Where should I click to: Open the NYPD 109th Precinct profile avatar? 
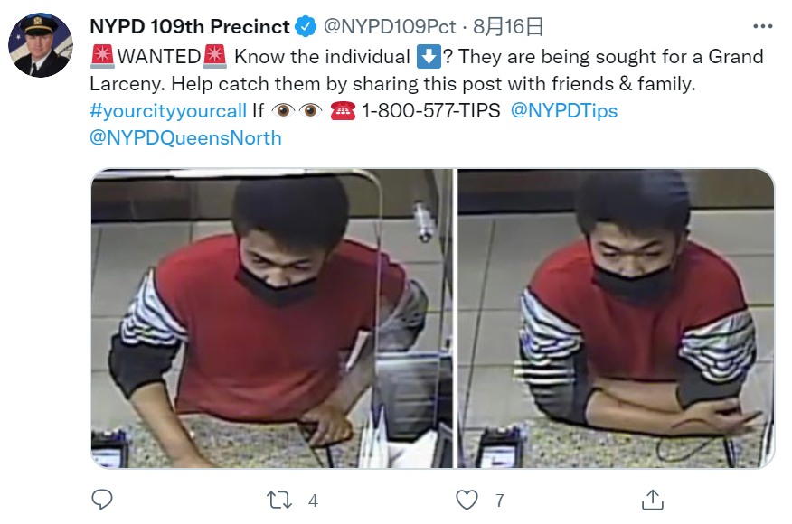click(x=41, y=45)
